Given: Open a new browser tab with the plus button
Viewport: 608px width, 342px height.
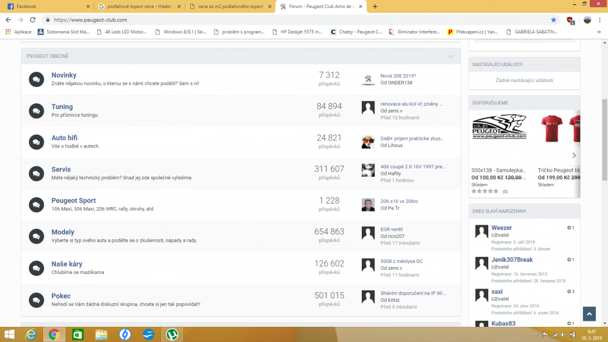Looking at the screenshot, I should (x=375, y=6).
